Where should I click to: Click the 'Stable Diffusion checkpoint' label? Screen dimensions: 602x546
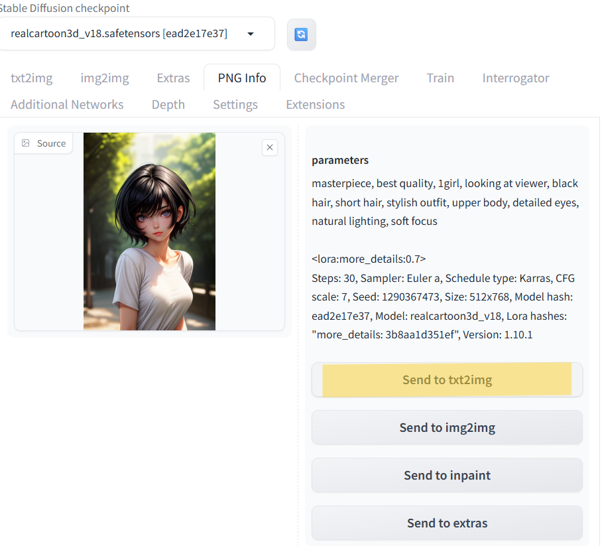[64, 8]
